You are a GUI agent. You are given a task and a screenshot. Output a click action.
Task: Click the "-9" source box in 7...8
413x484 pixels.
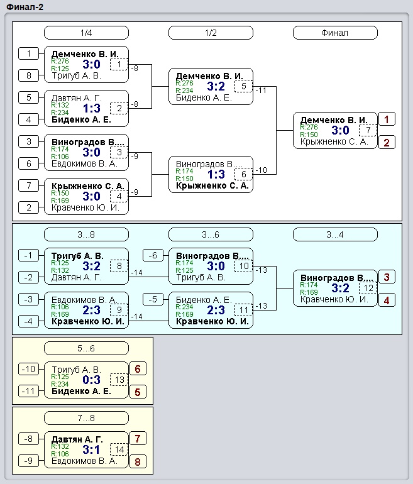29,461
